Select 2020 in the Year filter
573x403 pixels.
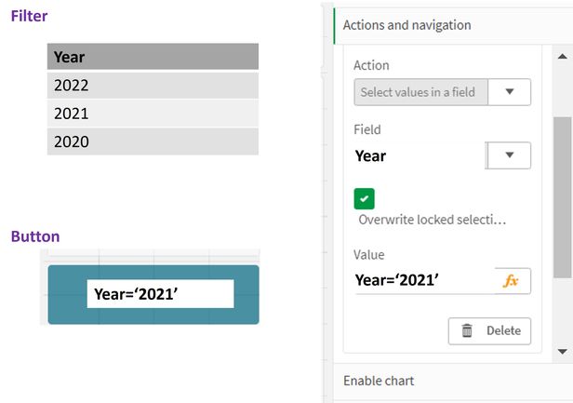[x=153, y=141]
